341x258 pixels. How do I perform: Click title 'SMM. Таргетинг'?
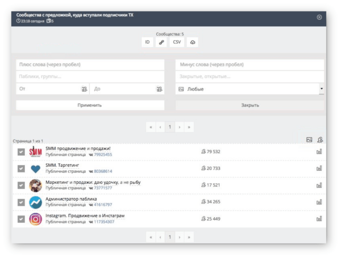pos(62,166)
